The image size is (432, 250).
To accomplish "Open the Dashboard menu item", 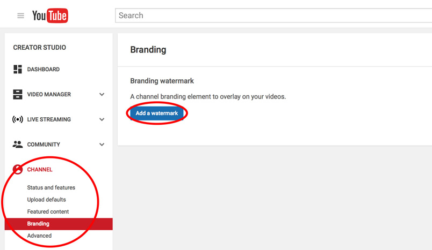I will pos(44,69).
